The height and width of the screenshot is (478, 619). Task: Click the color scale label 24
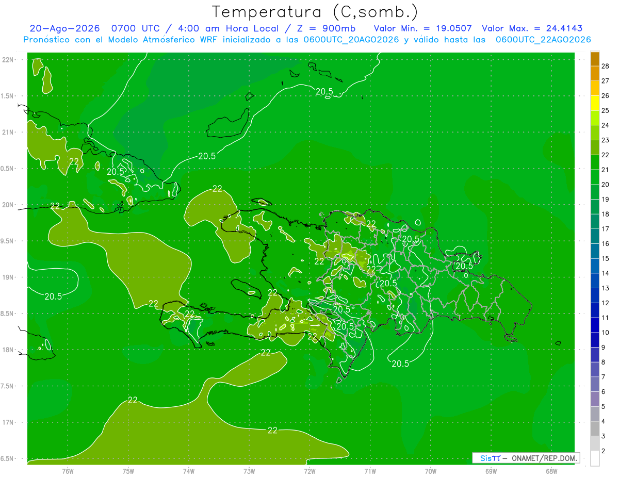tap(606, 125)
